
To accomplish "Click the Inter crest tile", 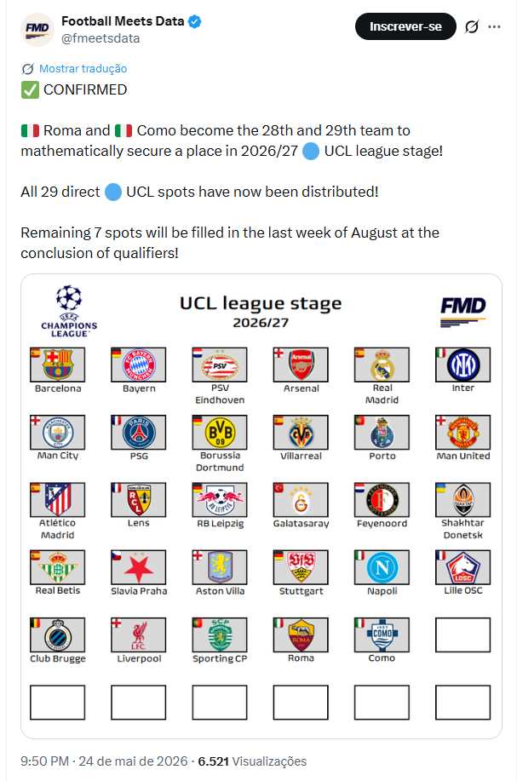I will pos(462,365).
